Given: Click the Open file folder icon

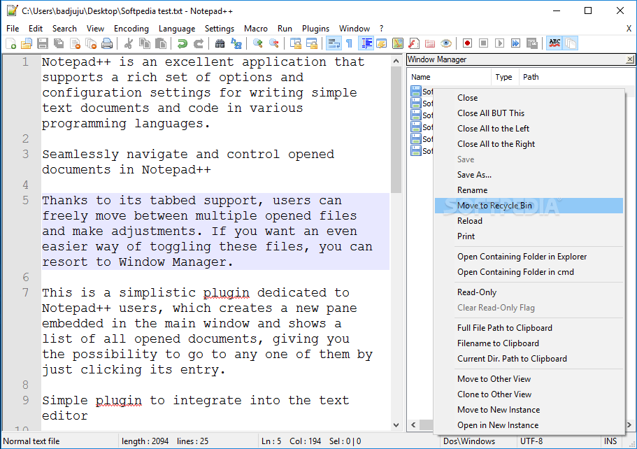Looking at the screenshot, I should [x=27, y=43].
